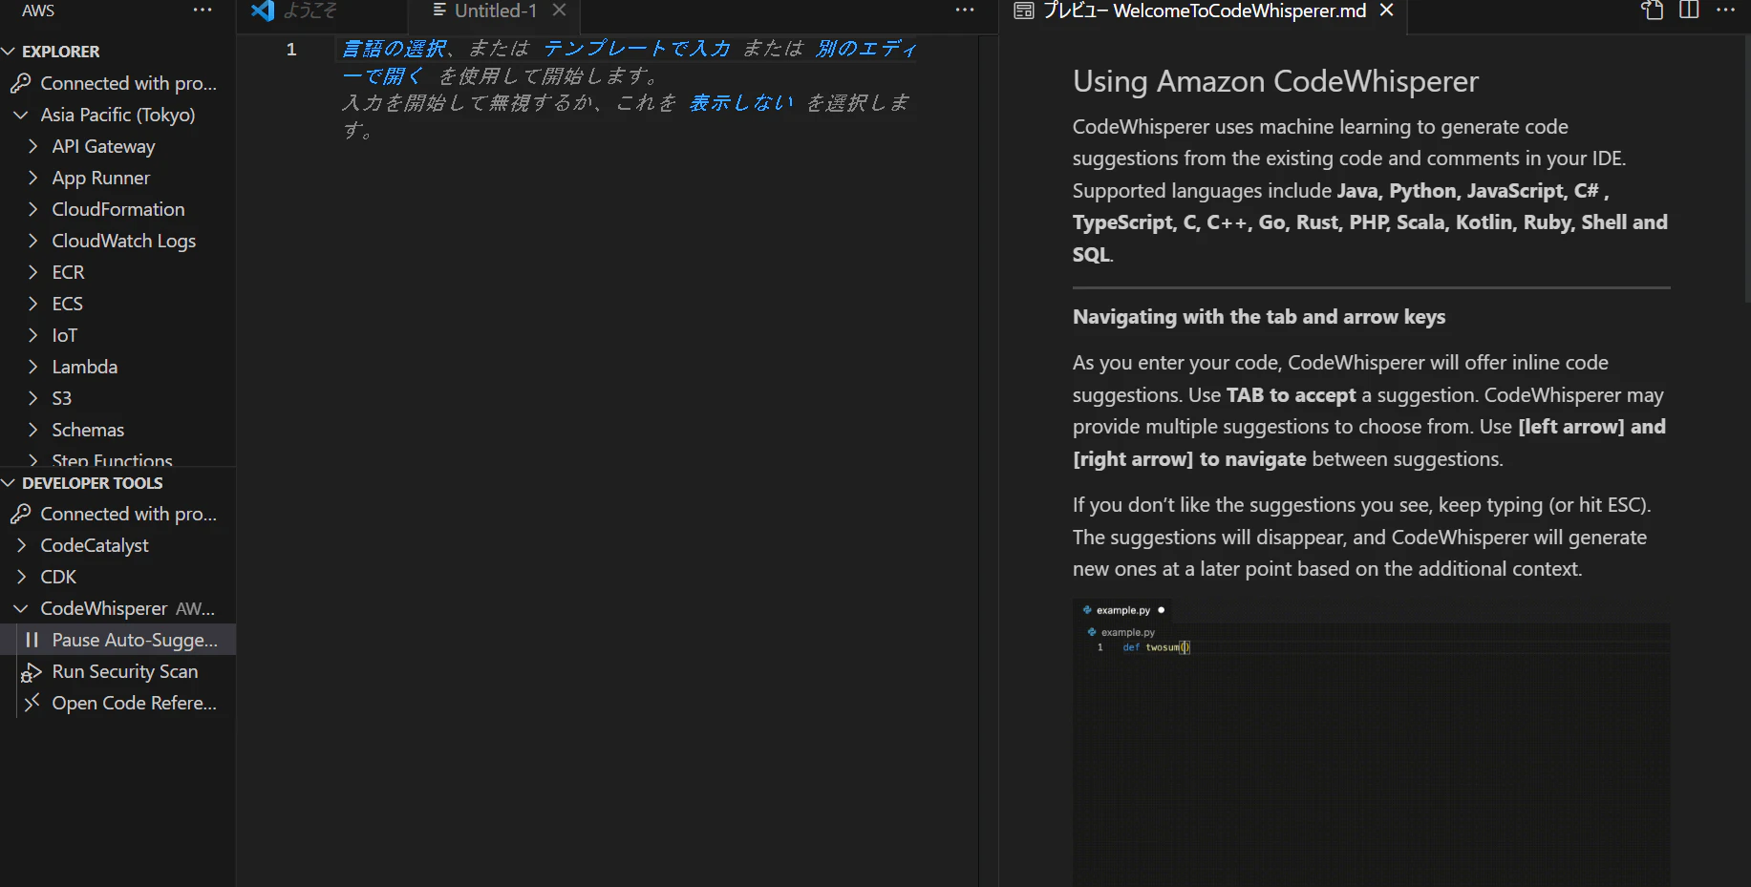Click the AWS panel title
Viewport: 1751px width, 887px height.
click(x=38, y=11)
